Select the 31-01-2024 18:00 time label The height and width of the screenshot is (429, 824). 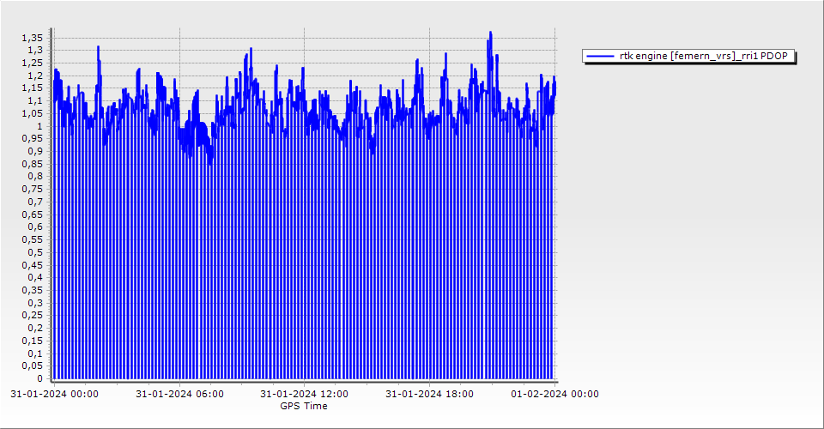430,394
